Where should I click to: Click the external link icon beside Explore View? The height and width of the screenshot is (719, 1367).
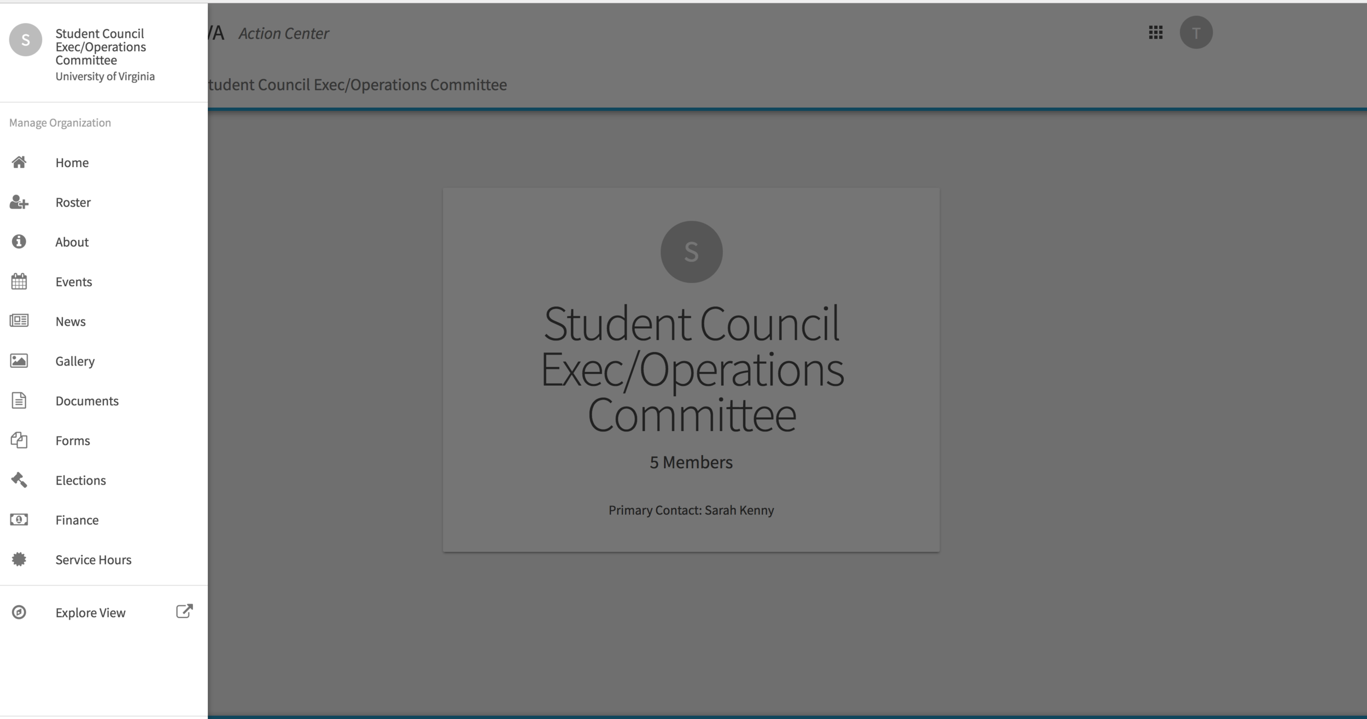tap(184, 611)
